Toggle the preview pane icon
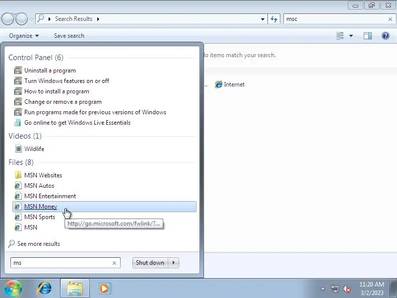Viewport: 397px width, 298px height. coord(368,36)
